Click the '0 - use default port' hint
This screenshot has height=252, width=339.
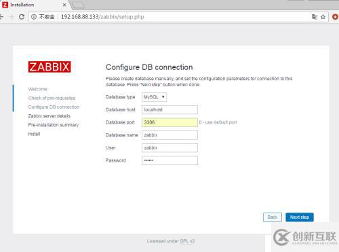218,122
